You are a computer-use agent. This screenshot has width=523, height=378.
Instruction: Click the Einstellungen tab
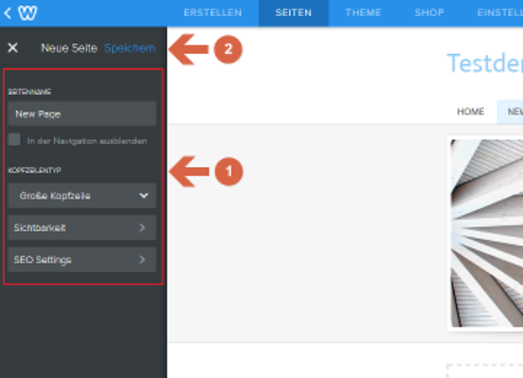coord(500,13)
